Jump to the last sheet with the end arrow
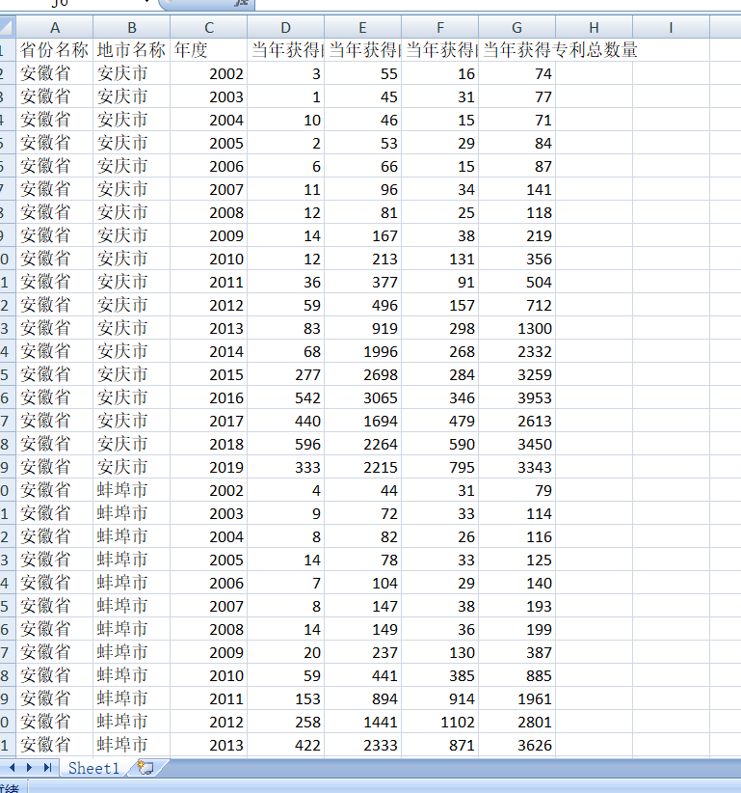 [47, 768]
